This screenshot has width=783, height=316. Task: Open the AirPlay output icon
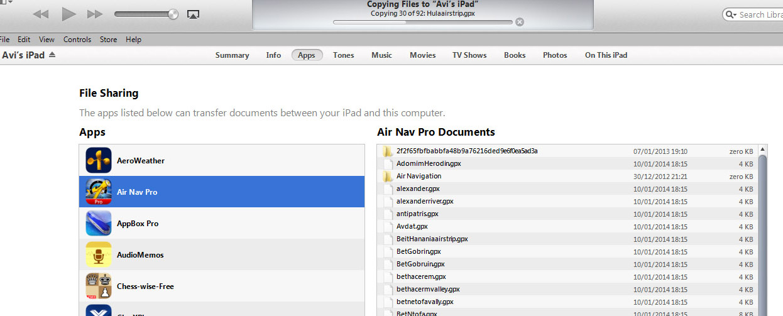[194, 14]
